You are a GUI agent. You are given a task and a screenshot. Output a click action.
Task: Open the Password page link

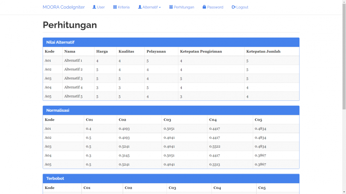pos(215,7)
